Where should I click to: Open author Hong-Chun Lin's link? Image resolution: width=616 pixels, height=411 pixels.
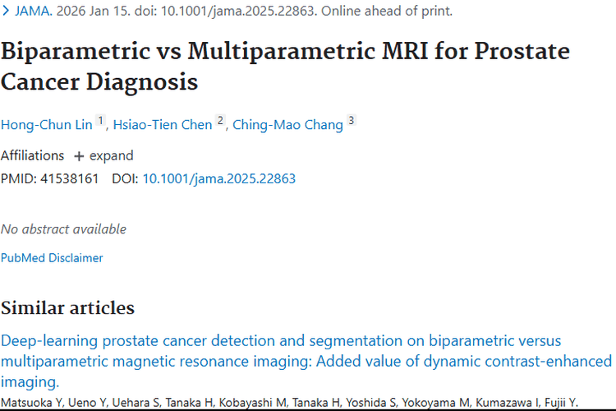(47, 125)
